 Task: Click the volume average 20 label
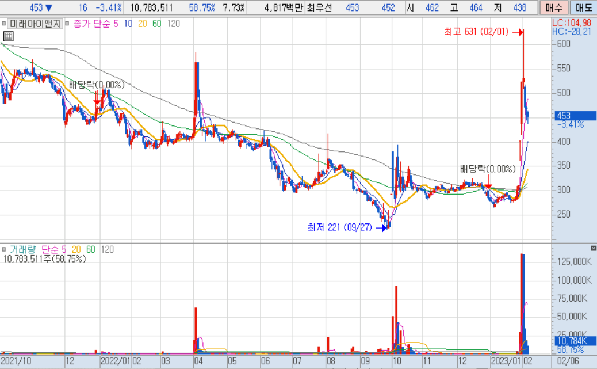click(x=76, y=249)
